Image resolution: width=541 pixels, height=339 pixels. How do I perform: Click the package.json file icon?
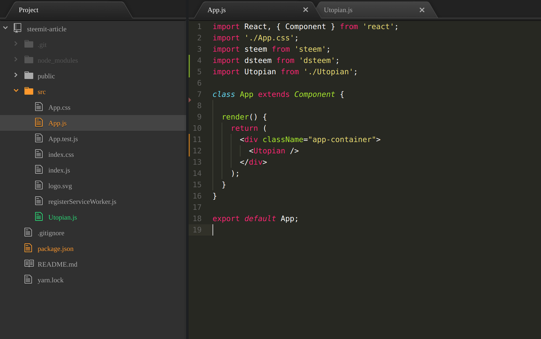pyautogui.click(x=28, y=248)
